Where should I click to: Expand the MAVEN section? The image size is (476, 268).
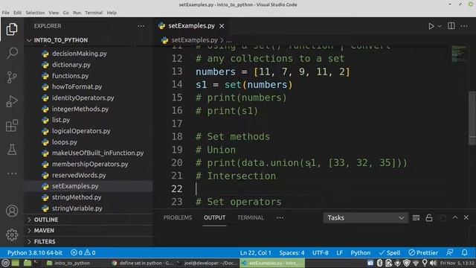point(44,230)
